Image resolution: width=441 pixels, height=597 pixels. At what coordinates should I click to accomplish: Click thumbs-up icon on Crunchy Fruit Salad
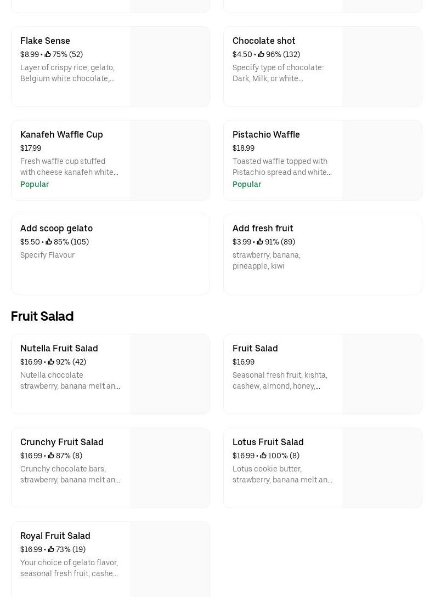51,456
